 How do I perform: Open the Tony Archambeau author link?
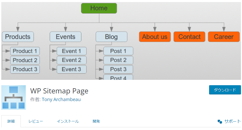[x=61, y=100]
